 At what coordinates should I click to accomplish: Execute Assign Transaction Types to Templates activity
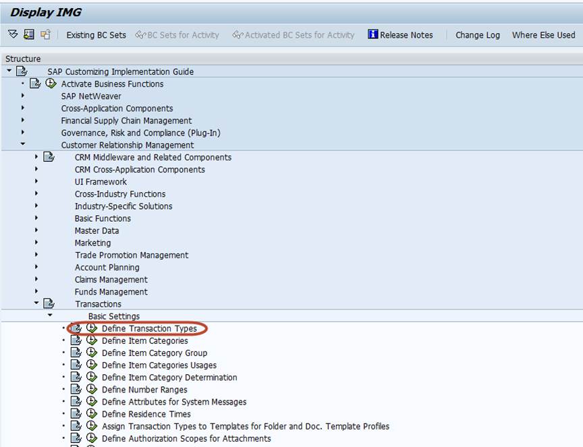[92, 426]
